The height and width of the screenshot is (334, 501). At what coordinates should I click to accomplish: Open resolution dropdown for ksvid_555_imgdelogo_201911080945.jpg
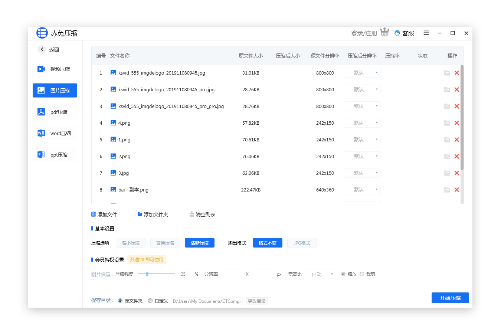[362, 73]
